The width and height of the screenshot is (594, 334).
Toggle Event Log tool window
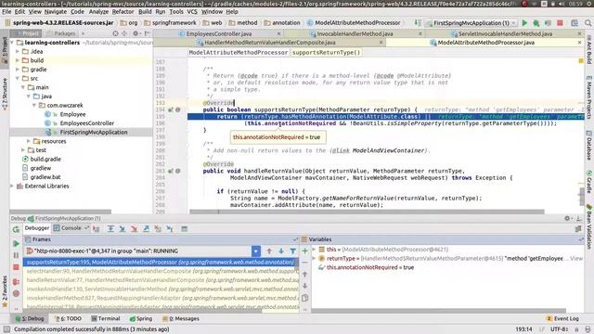pos(562,319)
